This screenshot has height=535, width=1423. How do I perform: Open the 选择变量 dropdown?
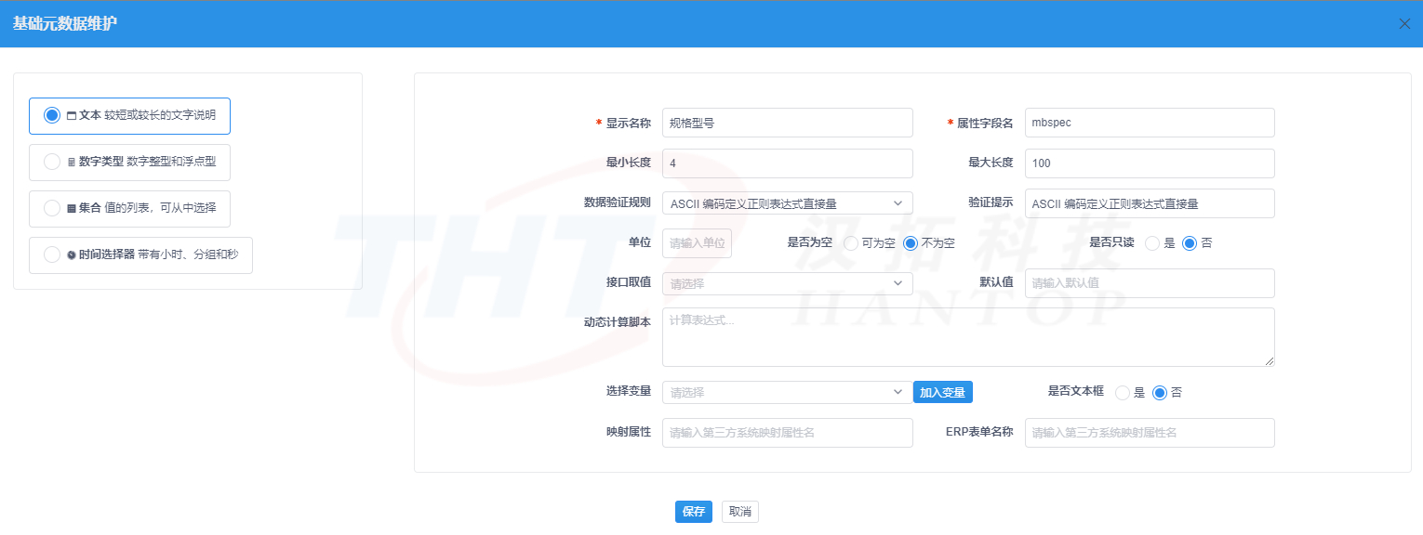[x=787, y=392]
